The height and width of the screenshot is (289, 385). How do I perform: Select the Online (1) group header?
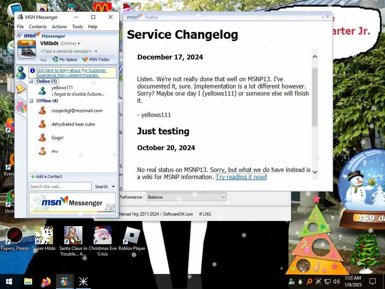pyautogui.click(x=47, y=81)
